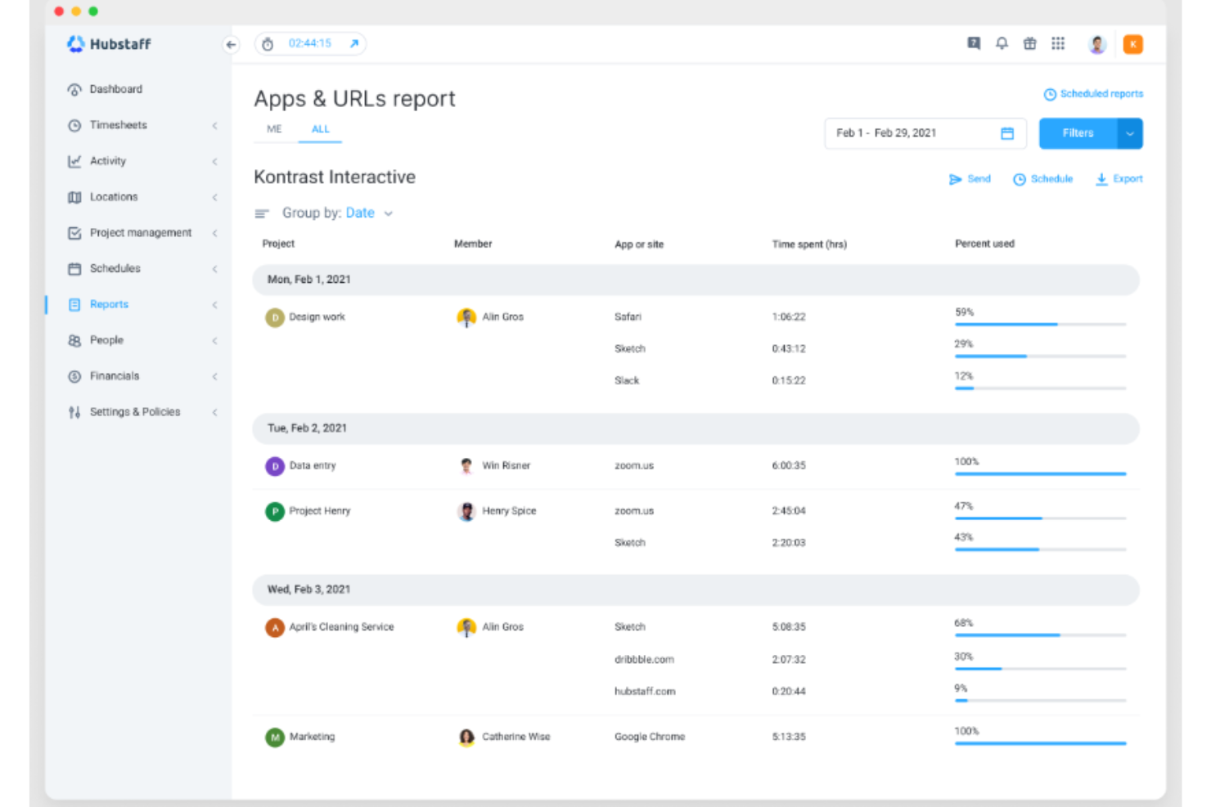Expand the Project management chevron

pyautogui.click(x=215, y=233)
